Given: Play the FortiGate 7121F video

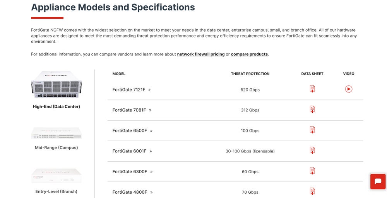Looking at the screenshot, I should (349, 89).
